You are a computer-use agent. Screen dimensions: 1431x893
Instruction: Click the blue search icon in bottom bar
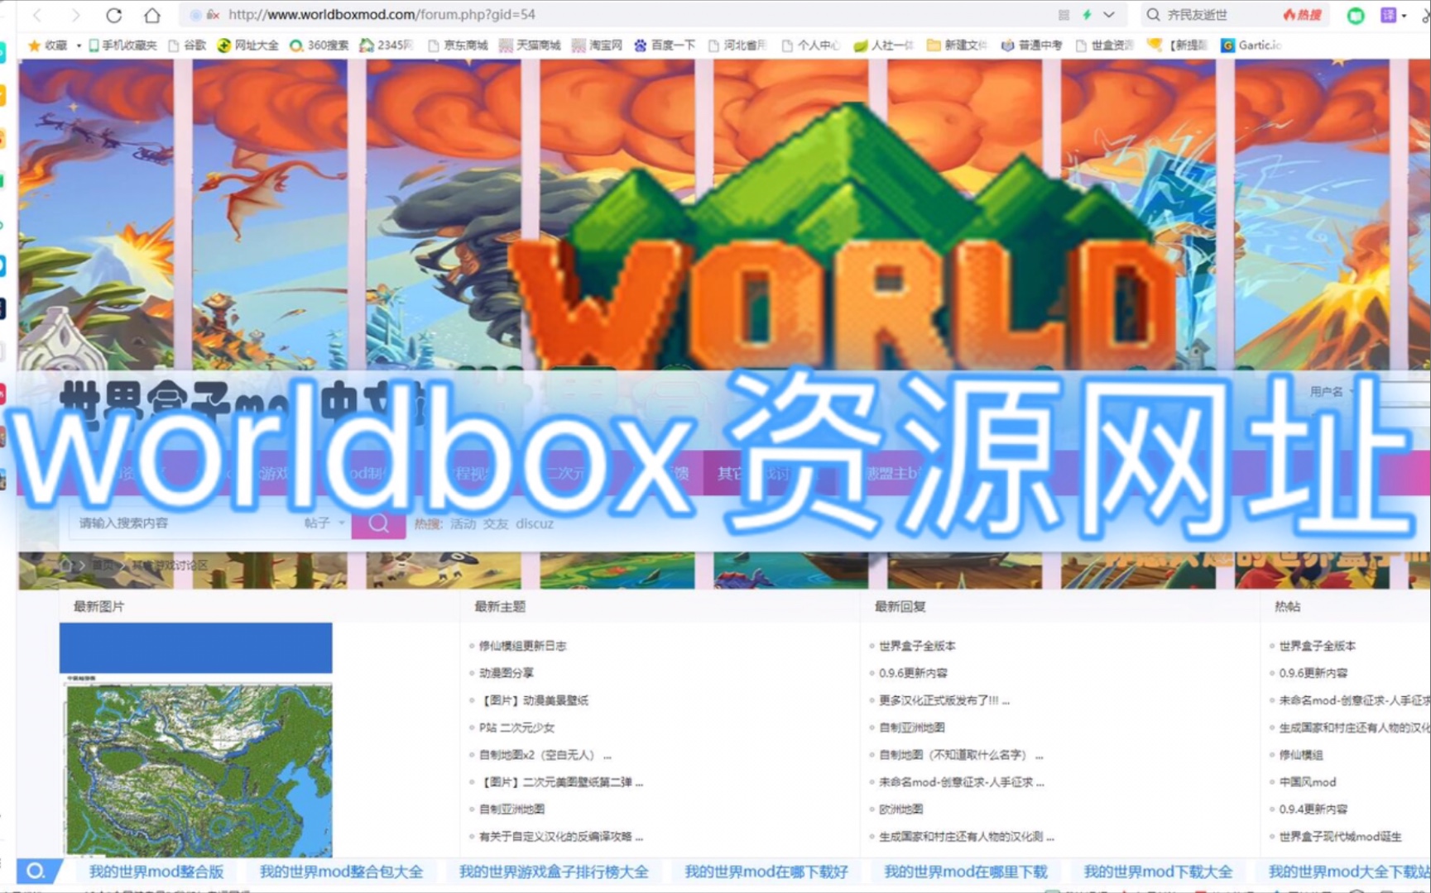coord(36,871)
